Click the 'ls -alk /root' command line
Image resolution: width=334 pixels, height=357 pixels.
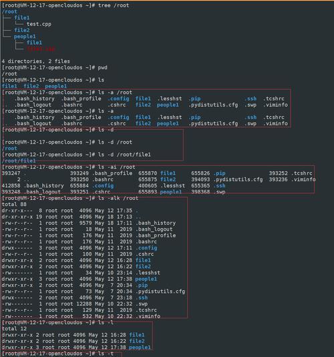pos(70,198)
